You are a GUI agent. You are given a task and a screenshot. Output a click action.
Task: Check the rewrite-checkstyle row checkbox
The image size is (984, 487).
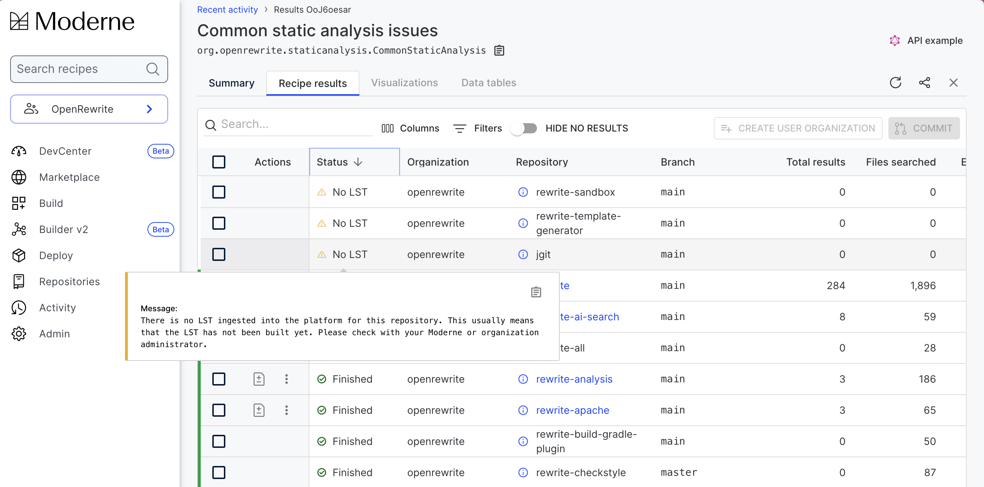(x=219, y=473)
